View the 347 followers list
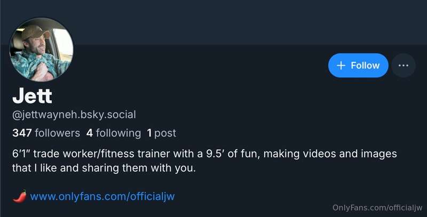The image size is (427, 217). click(x=46, y=133)
